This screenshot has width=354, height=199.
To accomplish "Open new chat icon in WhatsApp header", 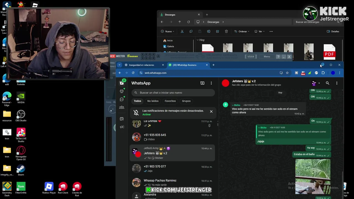I will coord(202,83).
